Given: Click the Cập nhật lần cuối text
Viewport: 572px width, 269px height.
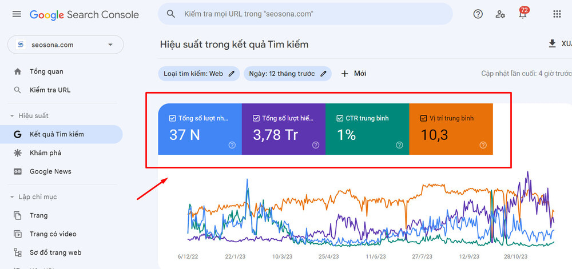Looking at the screenshot, I should click(x=526, y=74).
